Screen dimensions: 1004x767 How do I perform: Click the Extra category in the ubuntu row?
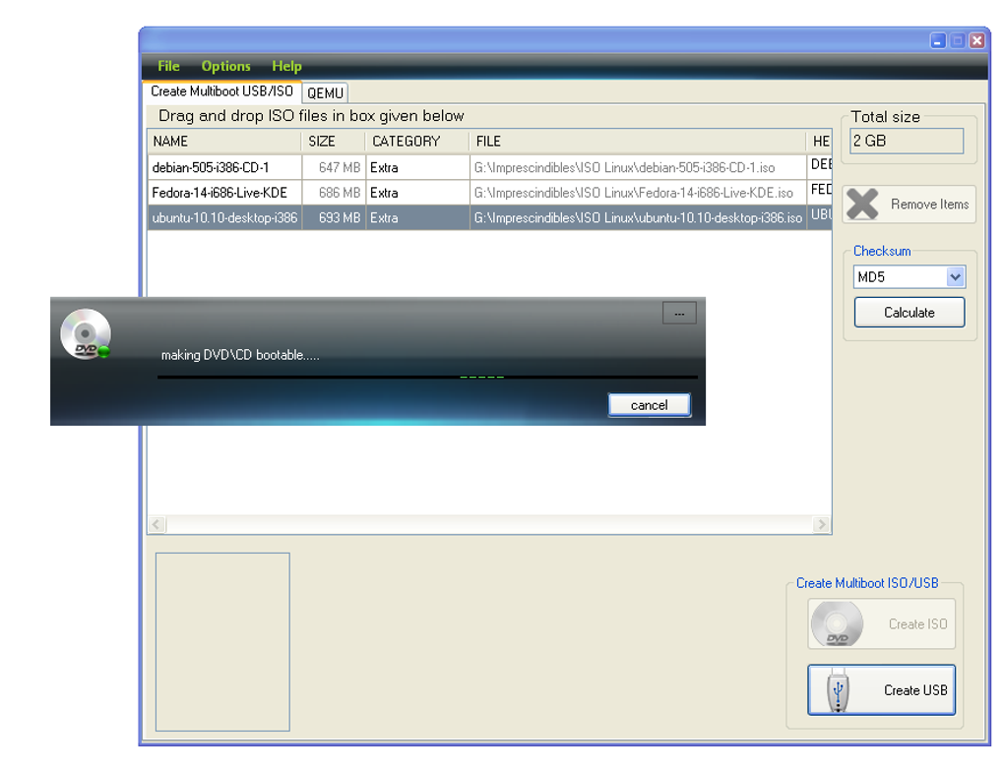coord(384,218)
